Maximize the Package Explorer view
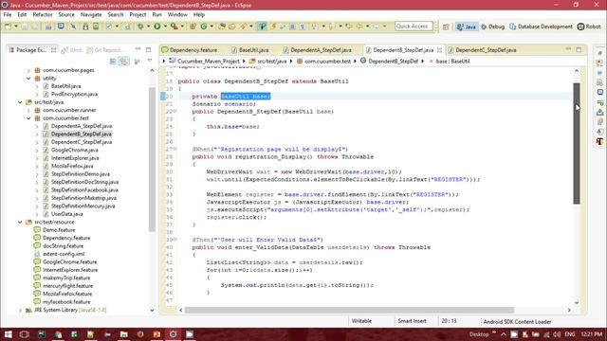Image resolution: width=607 pixels, height=341 pixels. click(148, 49)
